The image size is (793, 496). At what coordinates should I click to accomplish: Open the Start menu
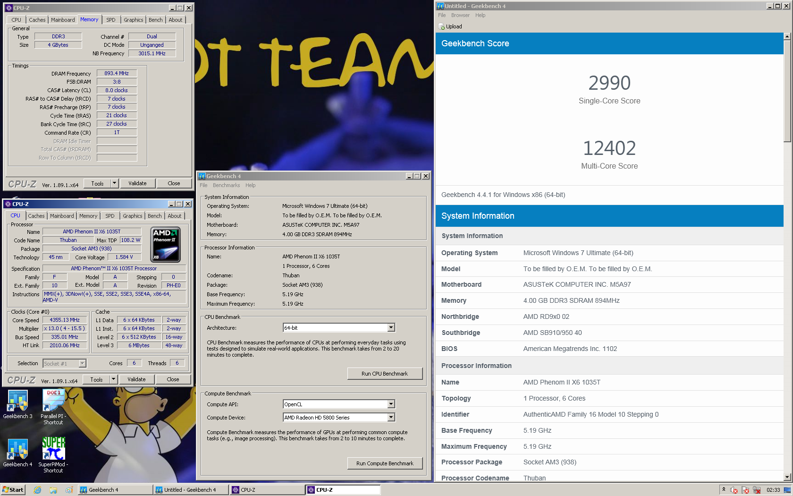[13, 490]
